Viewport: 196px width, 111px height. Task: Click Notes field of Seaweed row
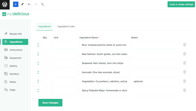(x=156, y=63)
